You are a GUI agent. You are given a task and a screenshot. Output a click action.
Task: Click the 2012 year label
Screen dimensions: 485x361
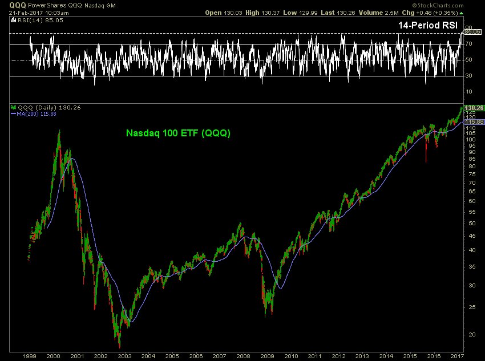(338, 356)
